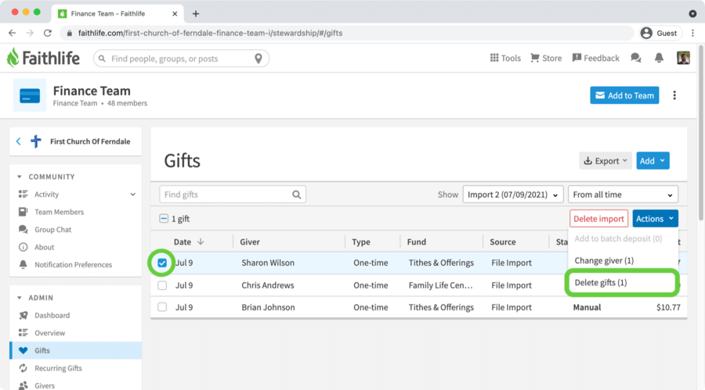Choose Change giver (1)
Screen dimensions: 705x390
[604, 260]
